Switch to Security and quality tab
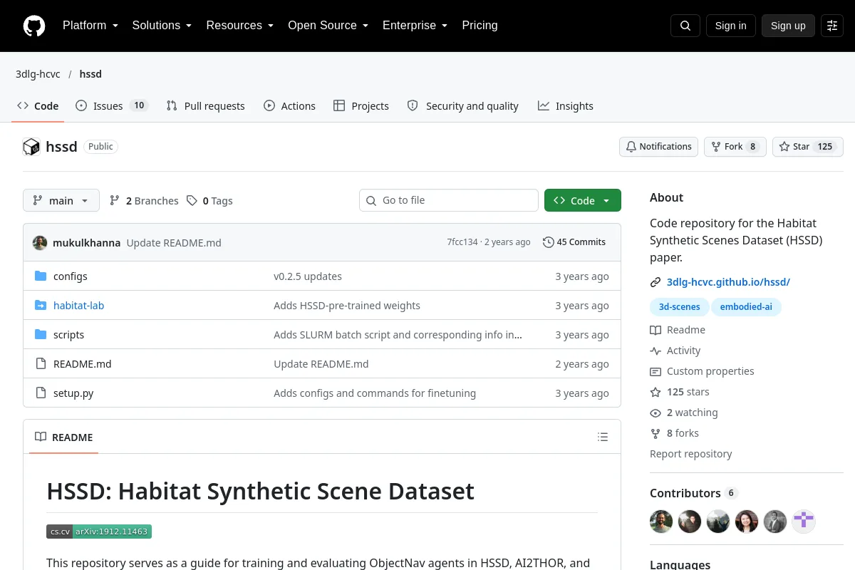This screenshot has height=570, width=855. tap(463, 106)
